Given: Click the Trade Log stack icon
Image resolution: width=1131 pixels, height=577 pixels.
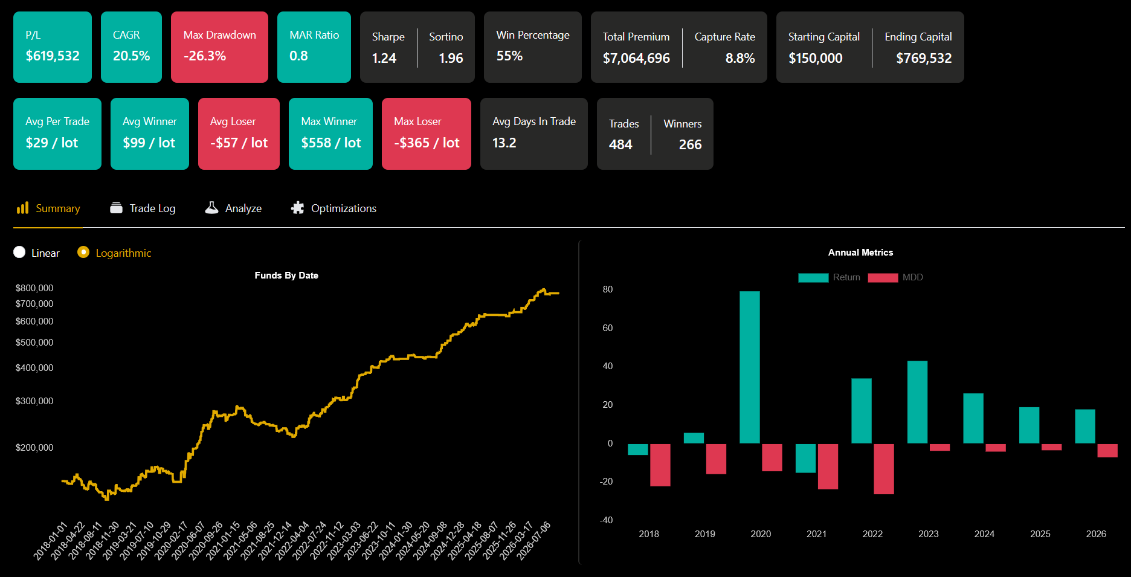Looking at the screenshot, I should 116,208.
